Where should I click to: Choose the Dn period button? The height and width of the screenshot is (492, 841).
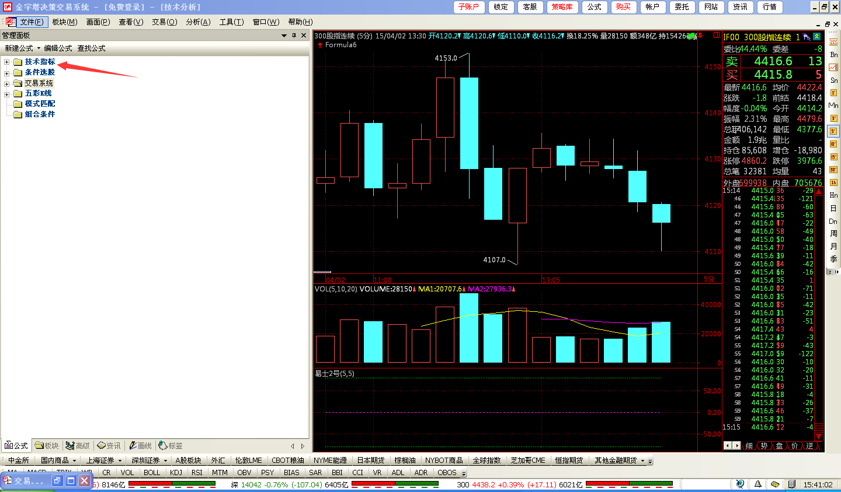pos(833,221)
